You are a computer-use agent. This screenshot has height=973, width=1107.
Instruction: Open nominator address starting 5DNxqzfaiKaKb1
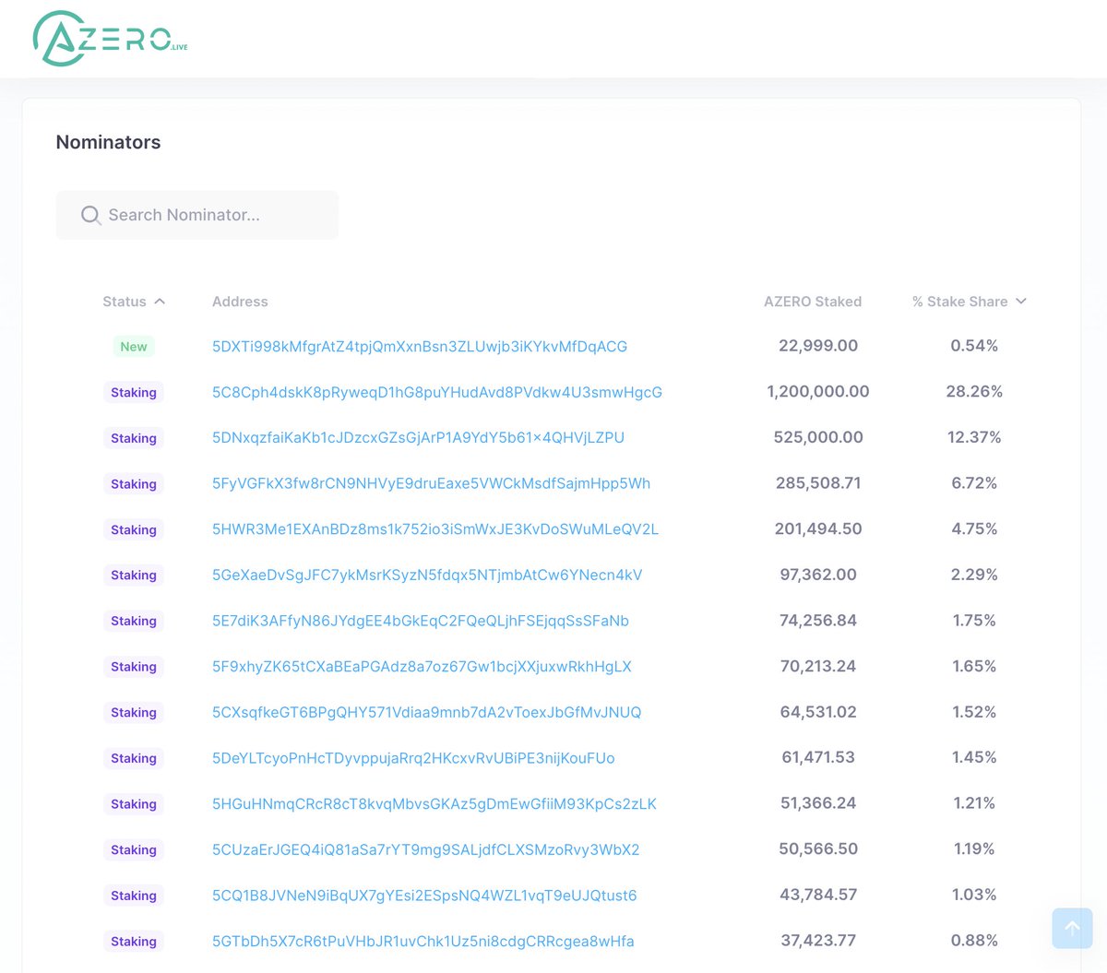(418, 437)
